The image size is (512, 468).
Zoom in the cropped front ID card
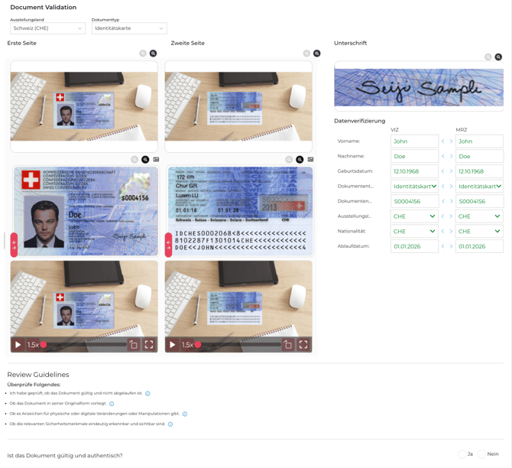pyautogui.click(x=145, y=160)
